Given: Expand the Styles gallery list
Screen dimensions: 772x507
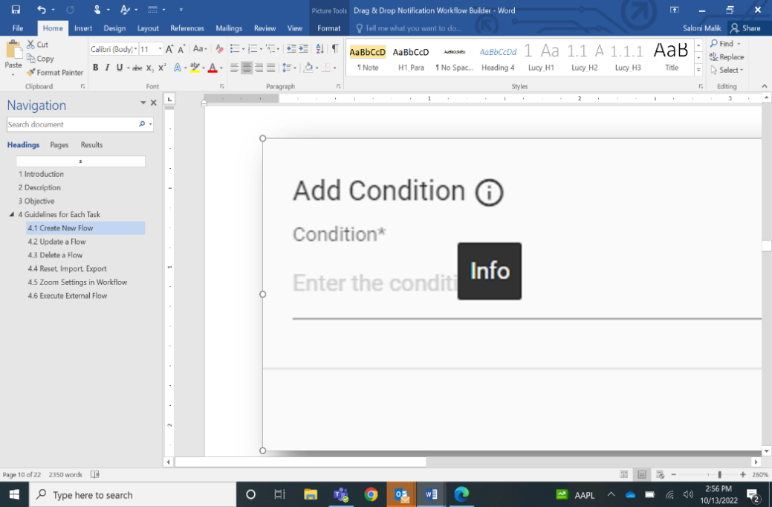Looking at the screenshot, I should click(698, 71).
